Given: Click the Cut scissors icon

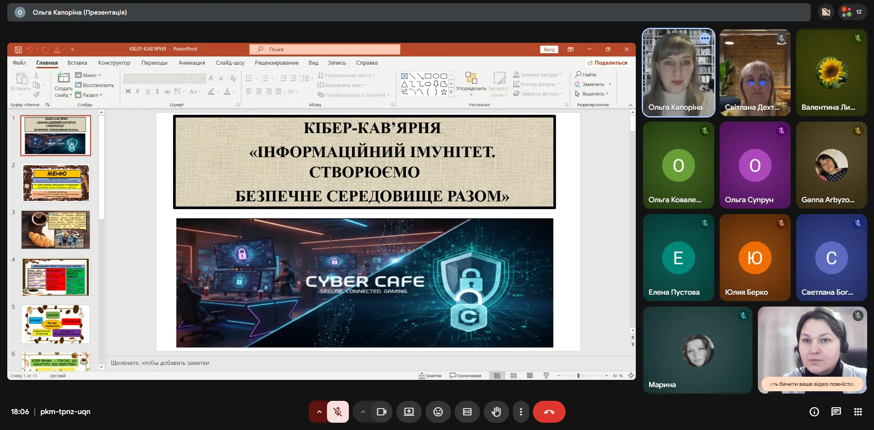Looking at the screenshot, I should pyautogui.click(x=36, y=75).
